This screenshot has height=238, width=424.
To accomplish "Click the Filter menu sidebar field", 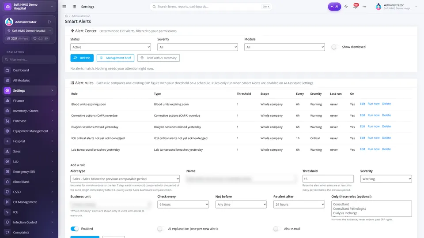I will pyautogui.click(x=29, y=59).
